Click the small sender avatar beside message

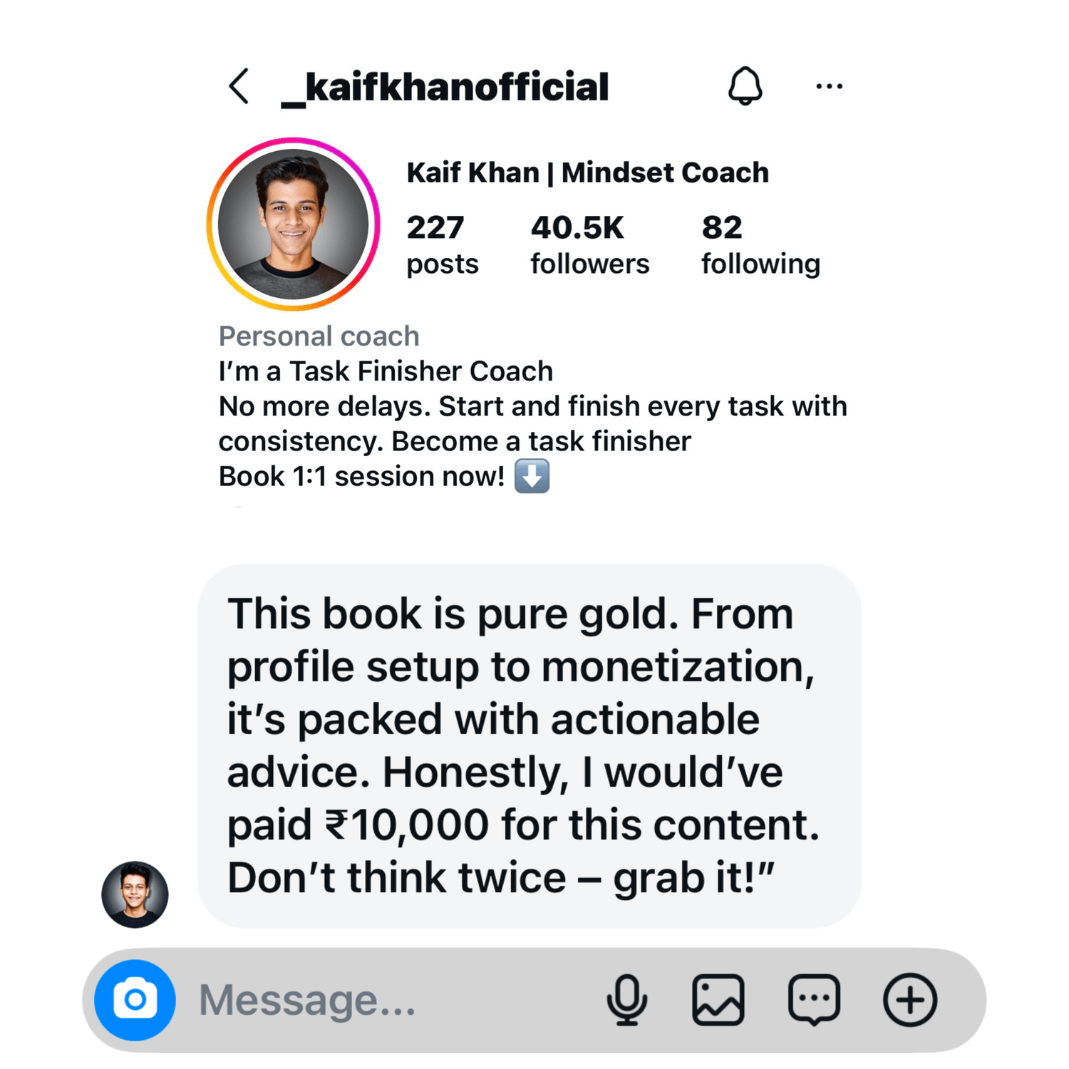coord(135,894)
